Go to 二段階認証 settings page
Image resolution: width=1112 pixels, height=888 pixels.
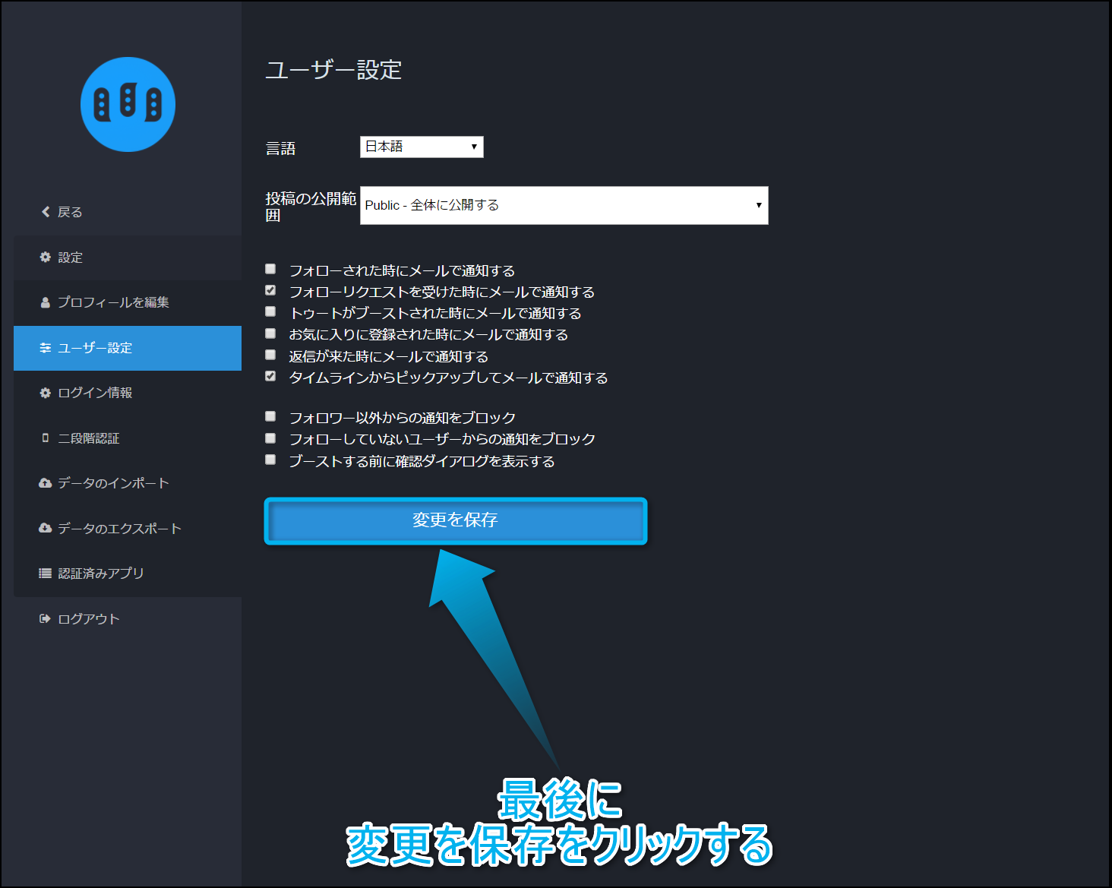[89, 438]
